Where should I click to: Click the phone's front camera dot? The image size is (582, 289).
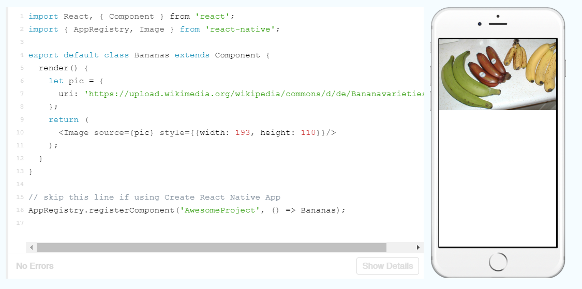(x=480, y=24)
